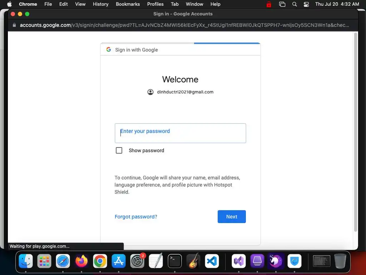This screenshot has height=275, width=366.
Task: Open the Tab menu
Action: pos(174,4)
